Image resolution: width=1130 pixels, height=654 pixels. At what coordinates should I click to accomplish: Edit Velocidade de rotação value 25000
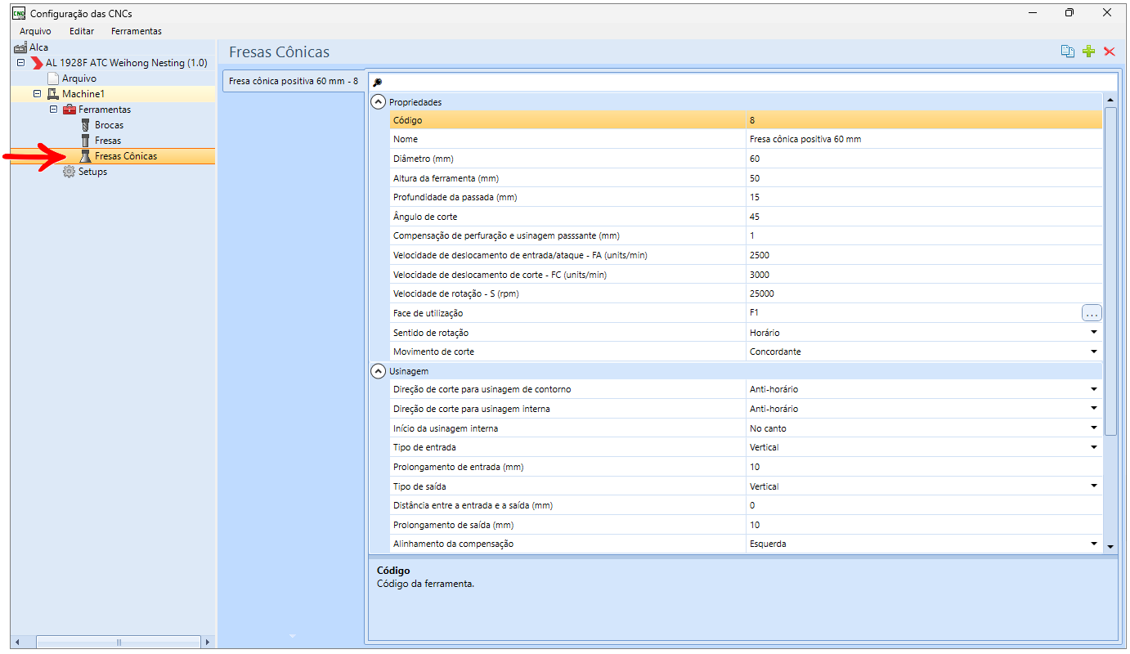(x=924, y=293)
